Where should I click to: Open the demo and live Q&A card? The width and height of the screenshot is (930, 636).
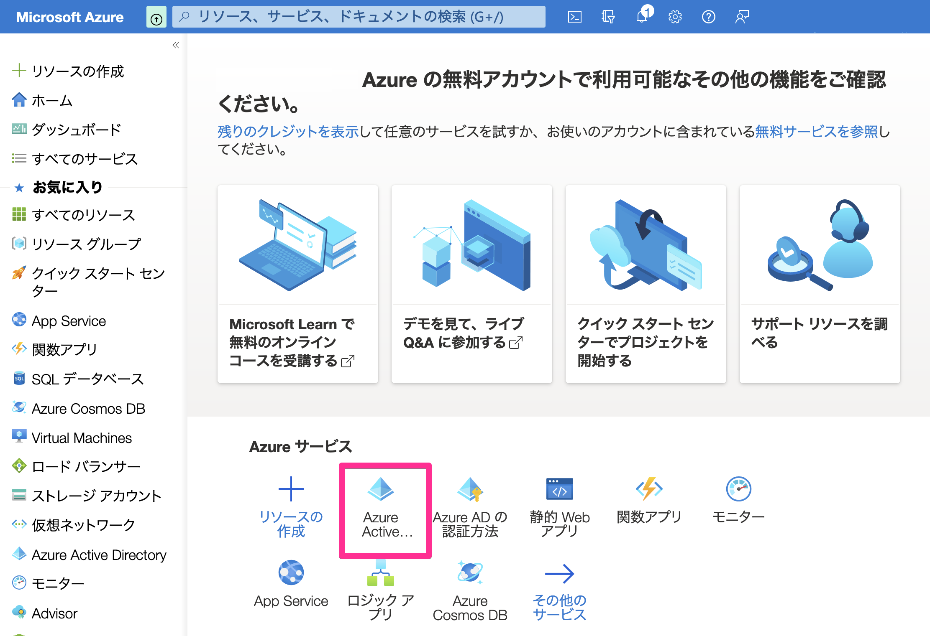tap(472, 284)
